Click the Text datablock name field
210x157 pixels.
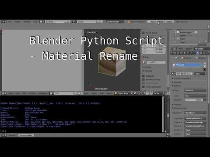[x=64, y=93]
